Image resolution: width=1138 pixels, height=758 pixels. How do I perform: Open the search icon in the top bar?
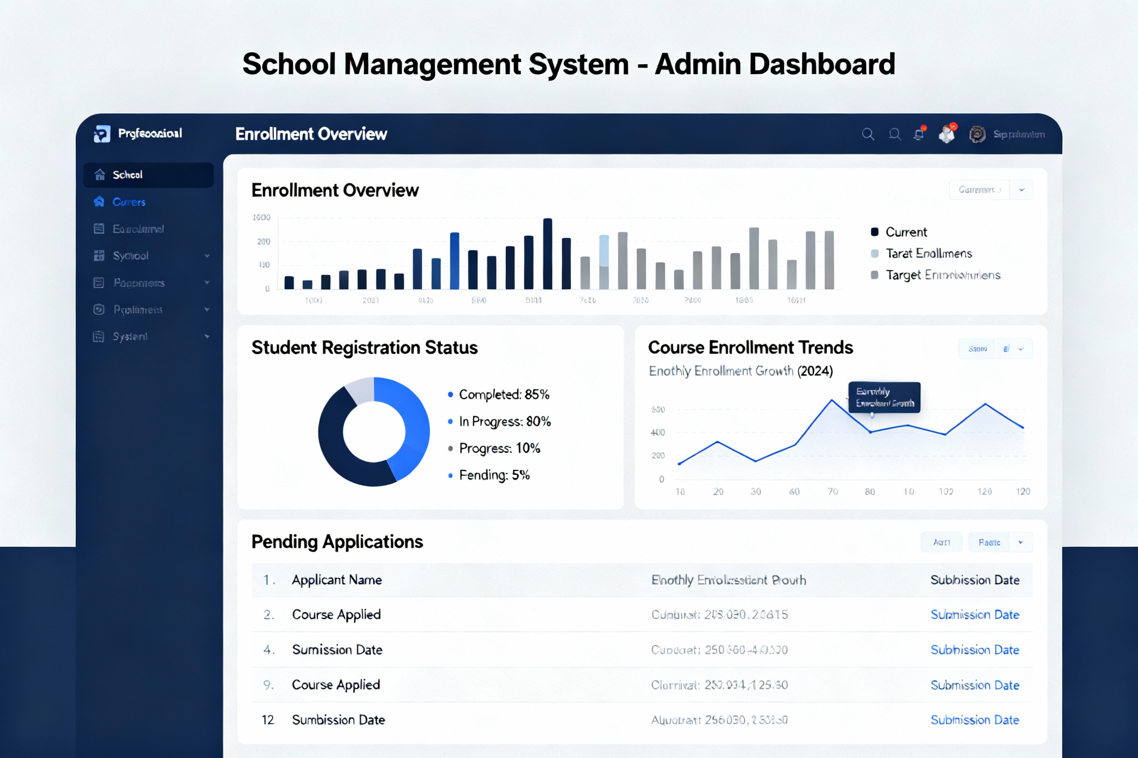point(868,134)
